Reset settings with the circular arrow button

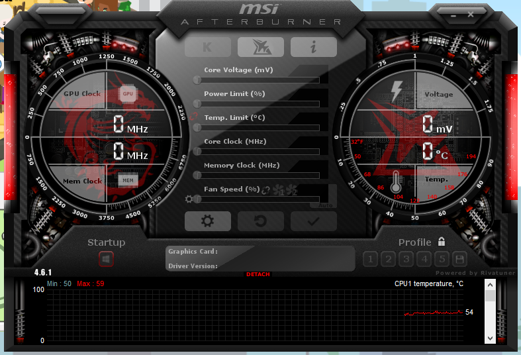click(x=261, y=221)
